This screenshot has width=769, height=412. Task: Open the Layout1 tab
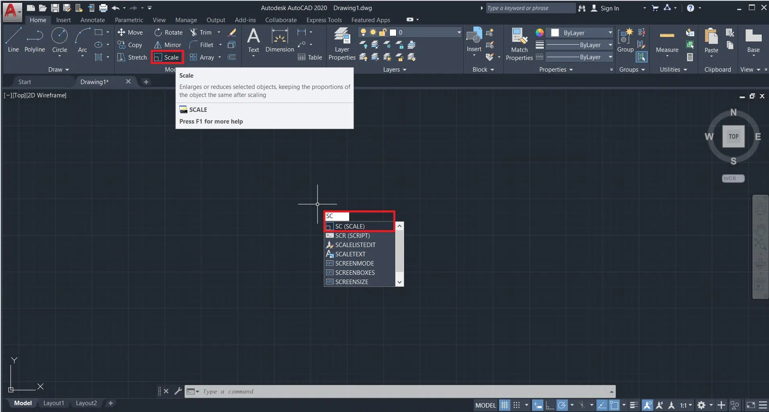[53, 403]
